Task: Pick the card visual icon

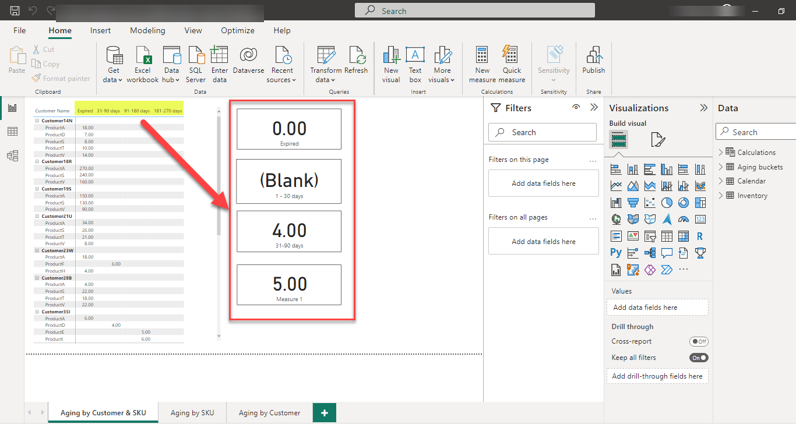Action: (x=700, y=220)
